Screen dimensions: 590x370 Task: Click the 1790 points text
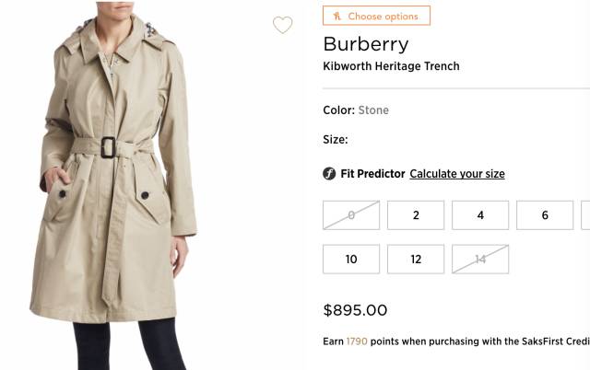pyautogui.click(x=357, y=341)
